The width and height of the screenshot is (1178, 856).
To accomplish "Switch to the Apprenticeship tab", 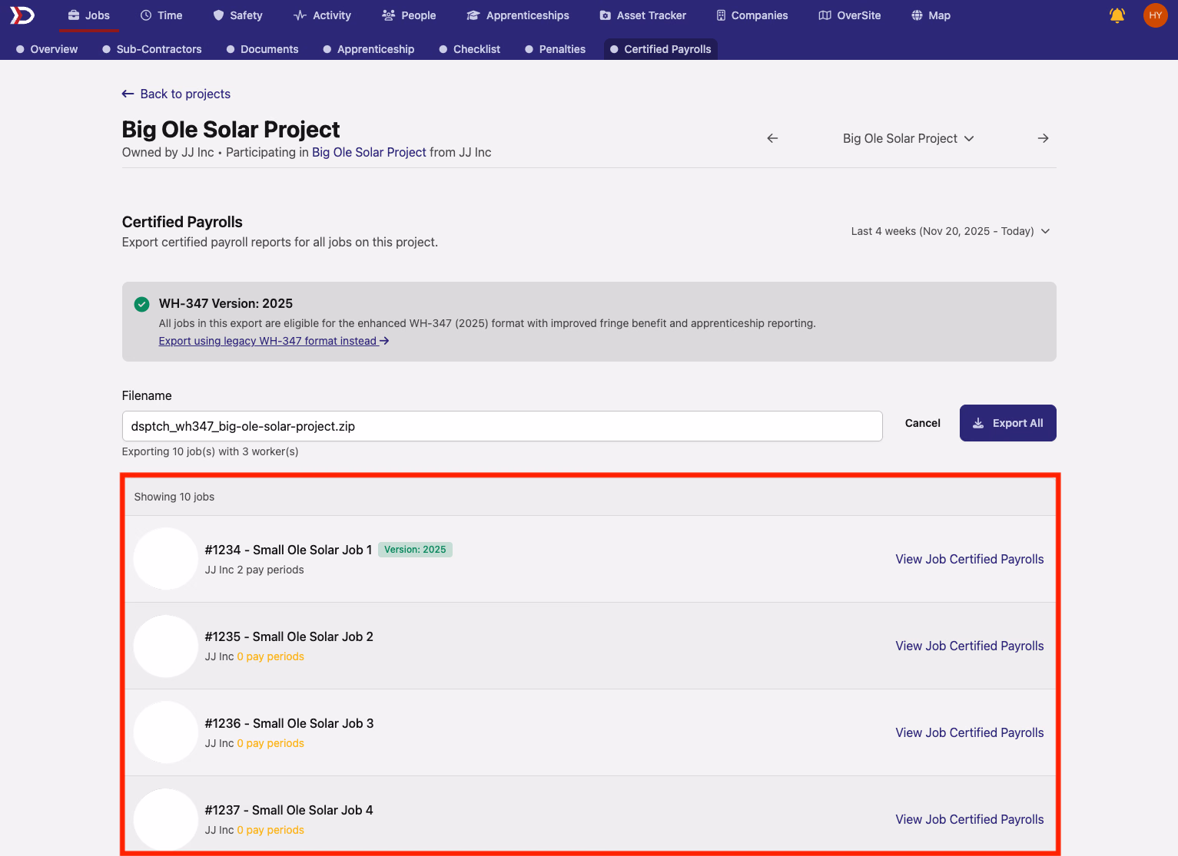I will point(369,49).
